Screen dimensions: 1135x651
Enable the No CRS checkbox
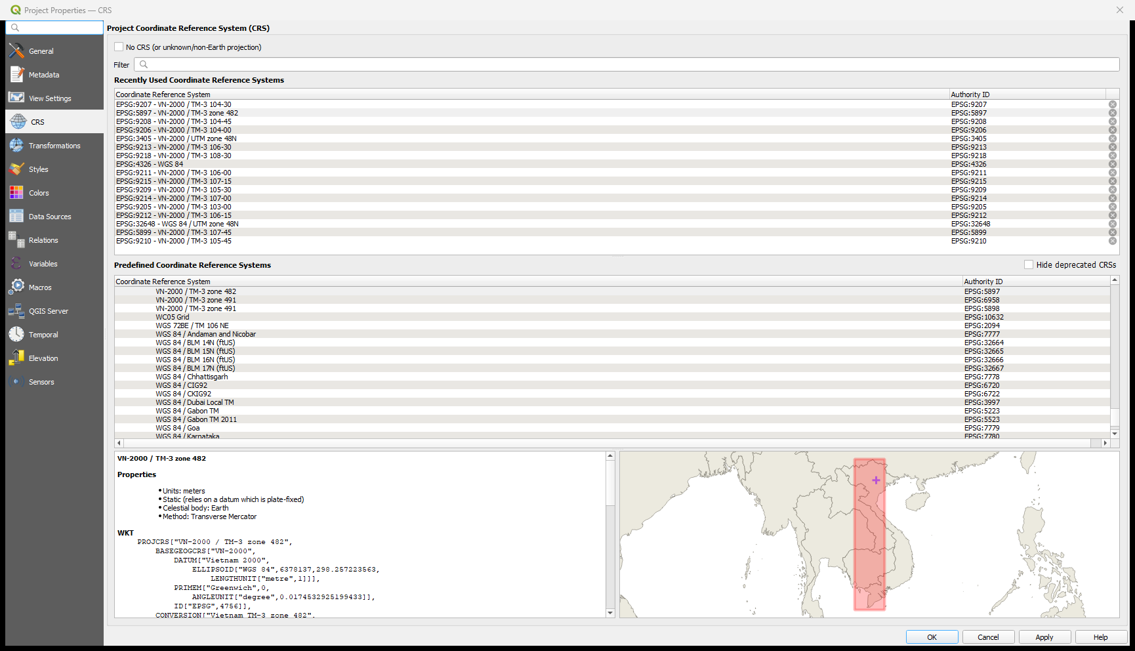[119, 47]
